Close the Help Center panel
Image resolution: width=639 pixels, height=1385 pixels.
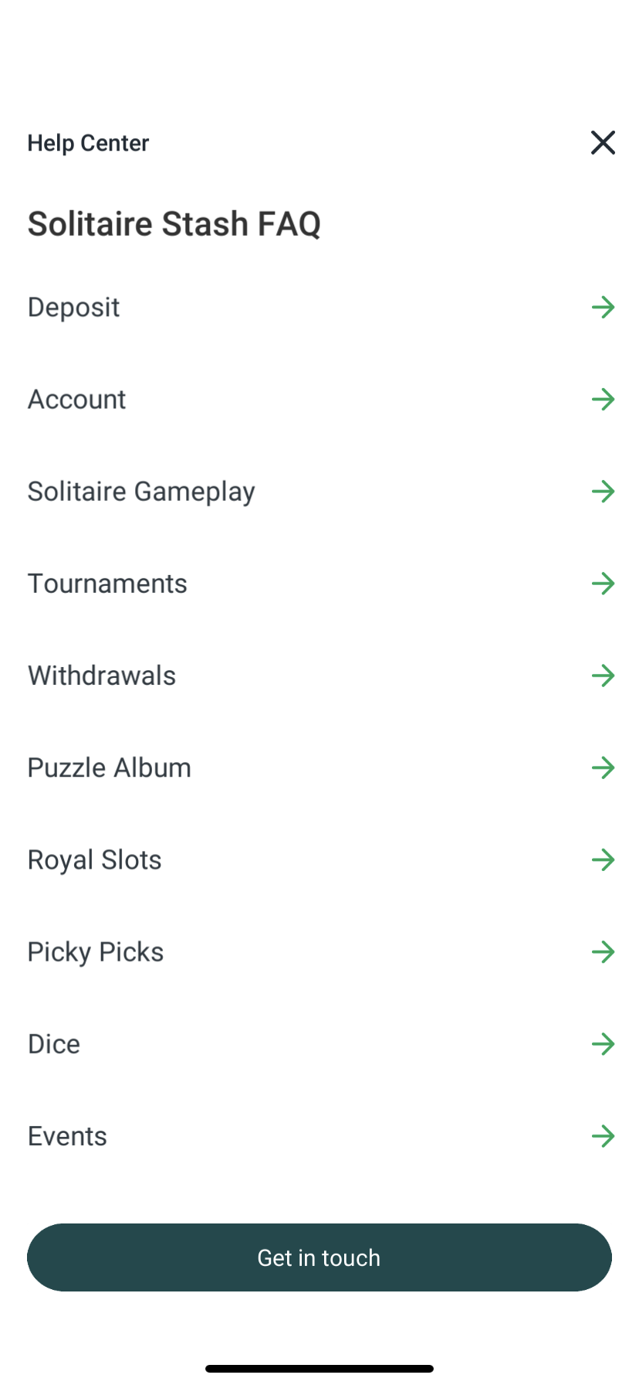603,143
